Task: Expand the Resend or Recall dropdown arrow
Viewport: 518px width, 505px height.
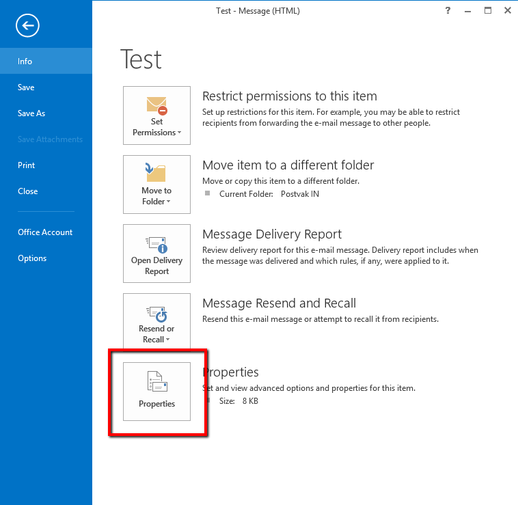Action: click(x=168, y=340)
